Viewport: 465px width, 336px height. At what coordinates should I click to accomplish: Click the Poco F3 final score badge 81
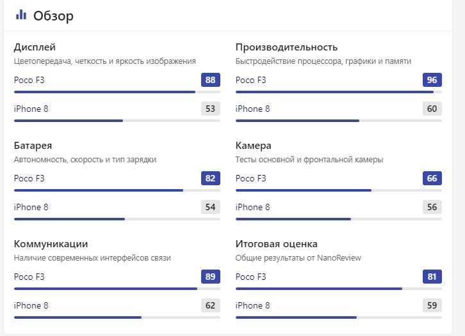click(432, 277)
